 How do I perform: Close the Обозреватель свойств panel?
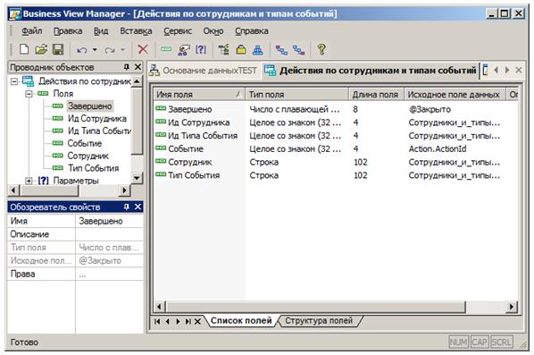(138, 207)
